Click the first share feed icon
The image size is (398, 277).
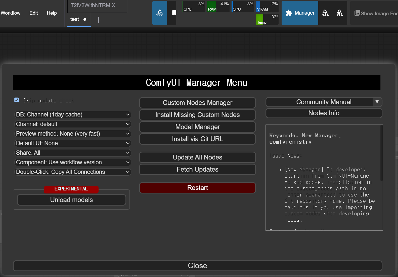click(325, 13)
